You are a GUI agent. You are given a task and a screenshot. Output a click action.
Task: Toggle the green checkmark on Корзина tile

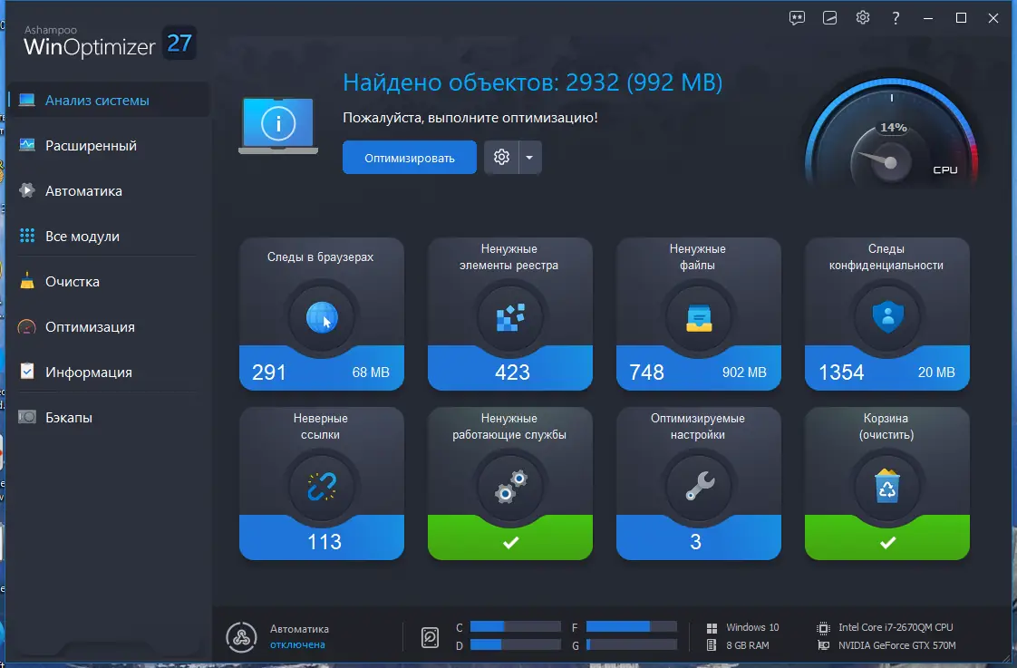click(x=886, y=542)
